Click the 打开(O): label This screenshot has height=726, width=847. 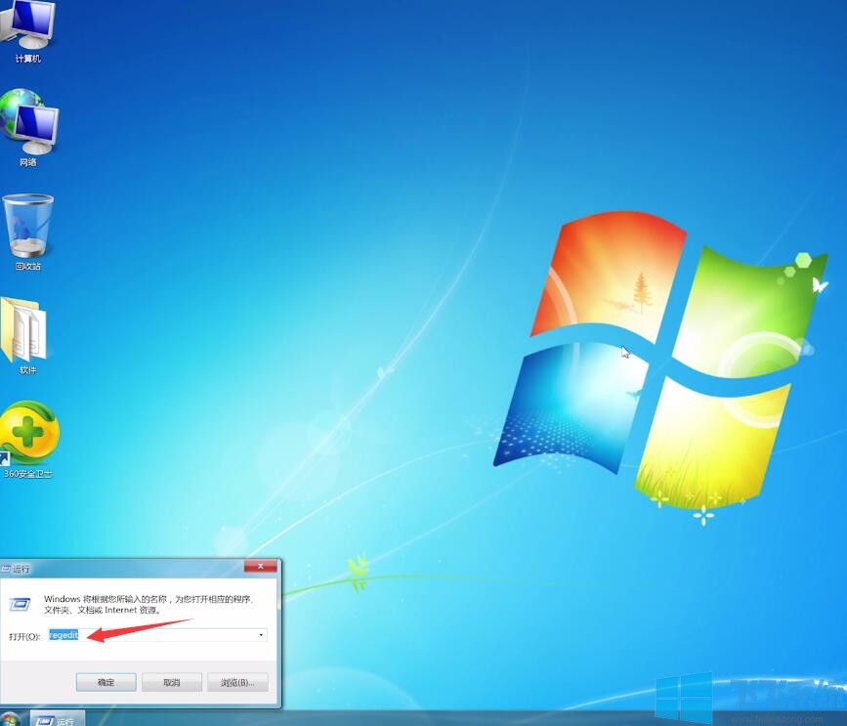click(24, 636)
